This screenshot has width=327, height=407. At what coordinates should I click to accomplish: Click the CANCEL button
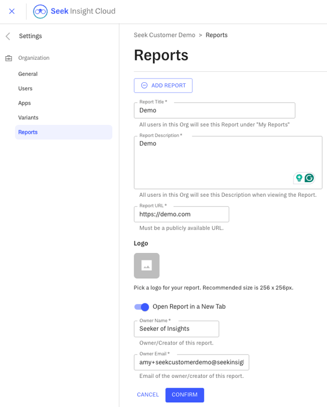coord(148,395)
